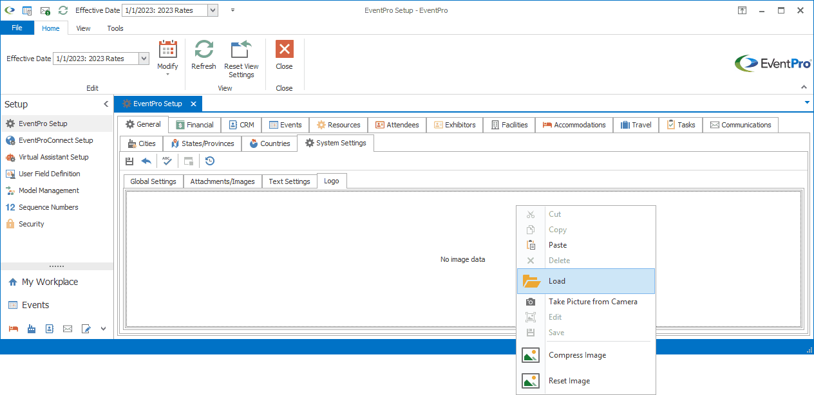This screenshot has width=814, height=395.
Task: Click the red Close ribbon button
Action: click(x=284, y=55)
